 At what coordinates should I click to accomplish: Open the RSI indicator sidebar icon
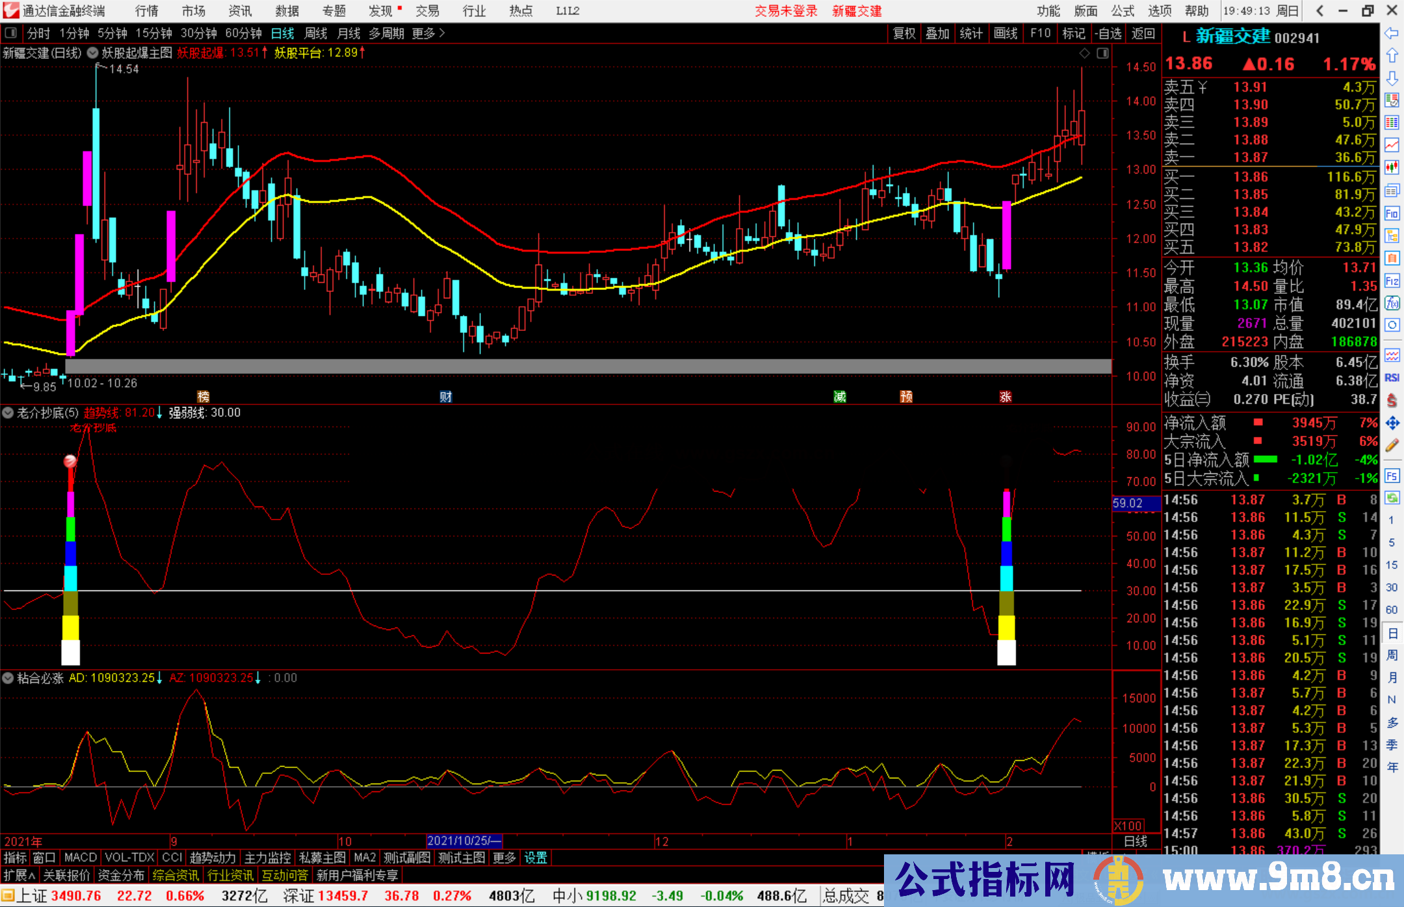pyautogui.click(x=1392, y=378)
